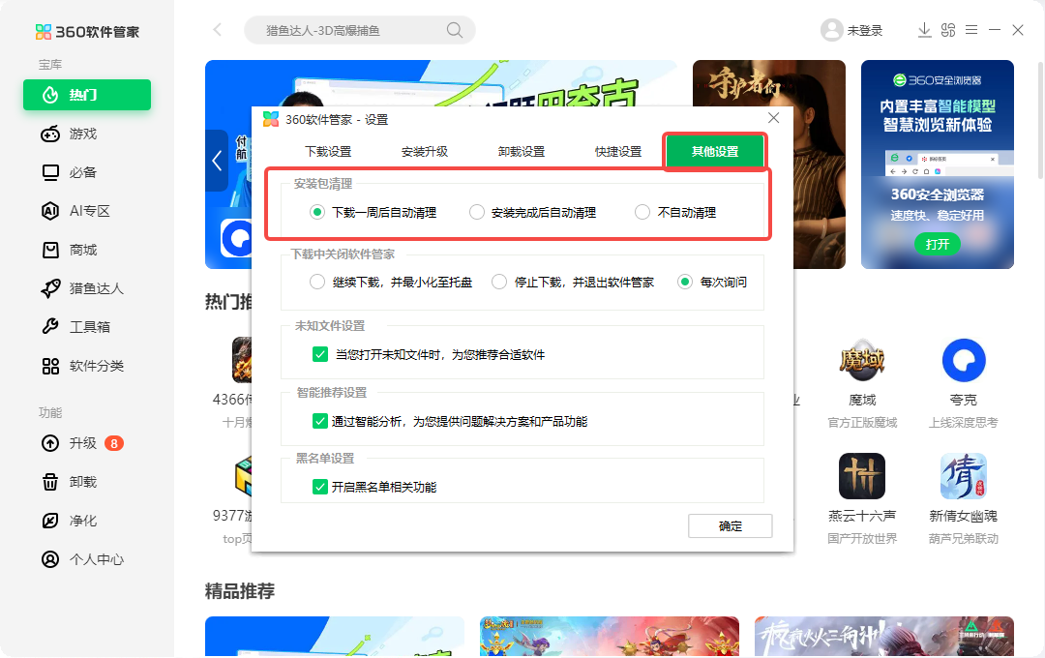Open the 燕云十六声 game icon
The image size is (1045, 658).
tap(862, 476)
